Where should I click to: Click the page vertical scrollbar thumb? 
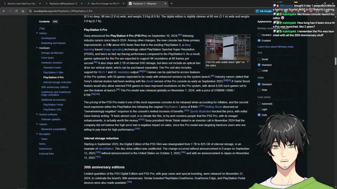coord(335,61)
